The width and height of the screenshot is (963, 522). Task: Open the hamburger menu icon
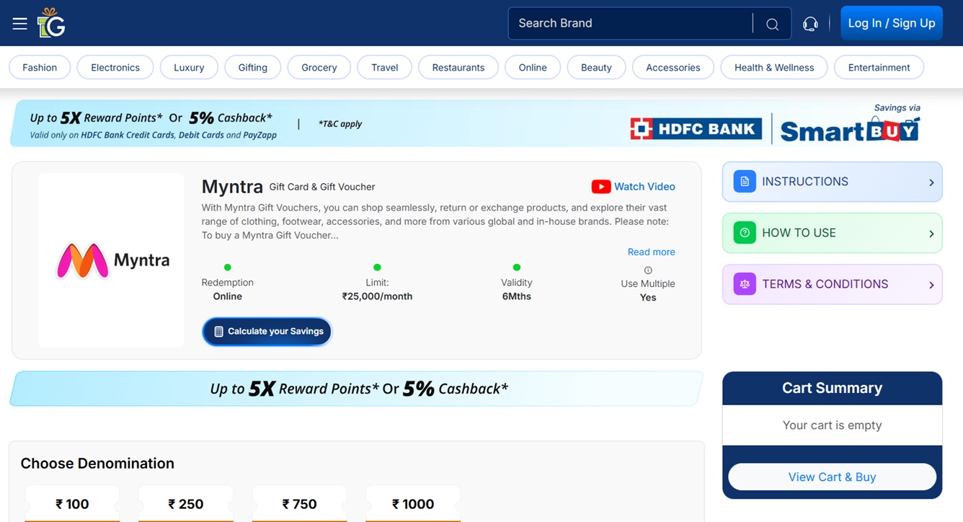19,24
